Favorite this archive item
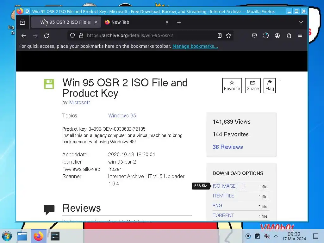The height and width of the screenshot is (243, 324). click(232, 85)
